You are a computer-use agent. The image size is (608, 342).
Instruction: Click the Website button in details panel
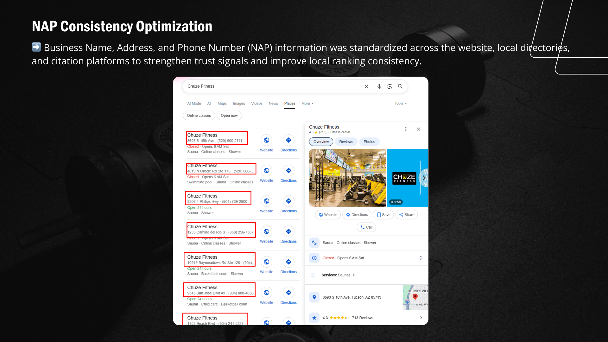328,215
